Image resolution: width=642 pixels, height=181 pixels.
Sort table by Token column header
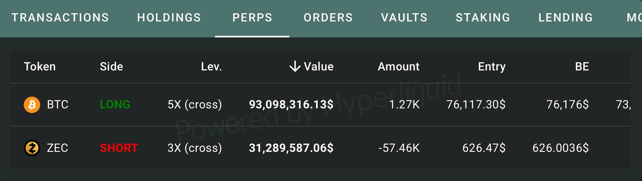point(40,67)
